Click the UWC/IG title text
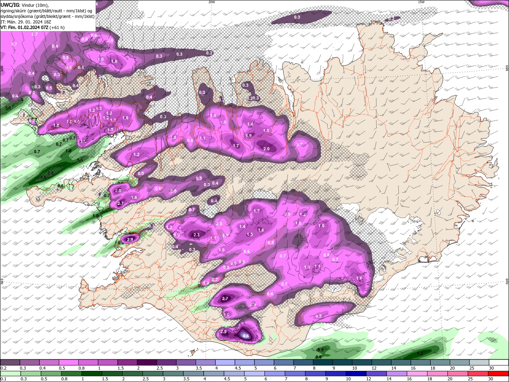This screenshot has width=509, height=382. pos(10,5)
